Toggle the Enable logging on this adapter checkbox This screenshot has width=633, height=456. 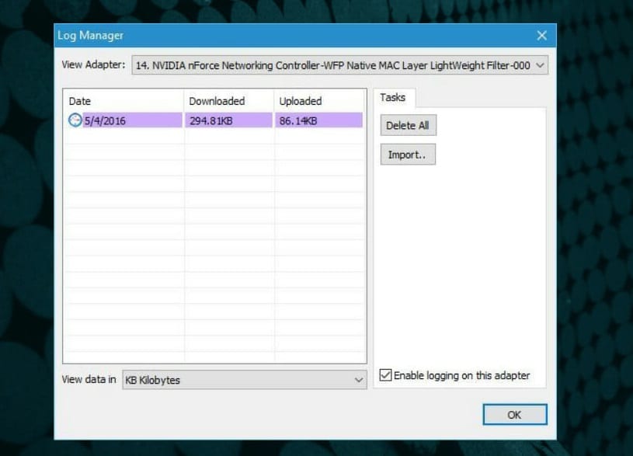(385, 376)
